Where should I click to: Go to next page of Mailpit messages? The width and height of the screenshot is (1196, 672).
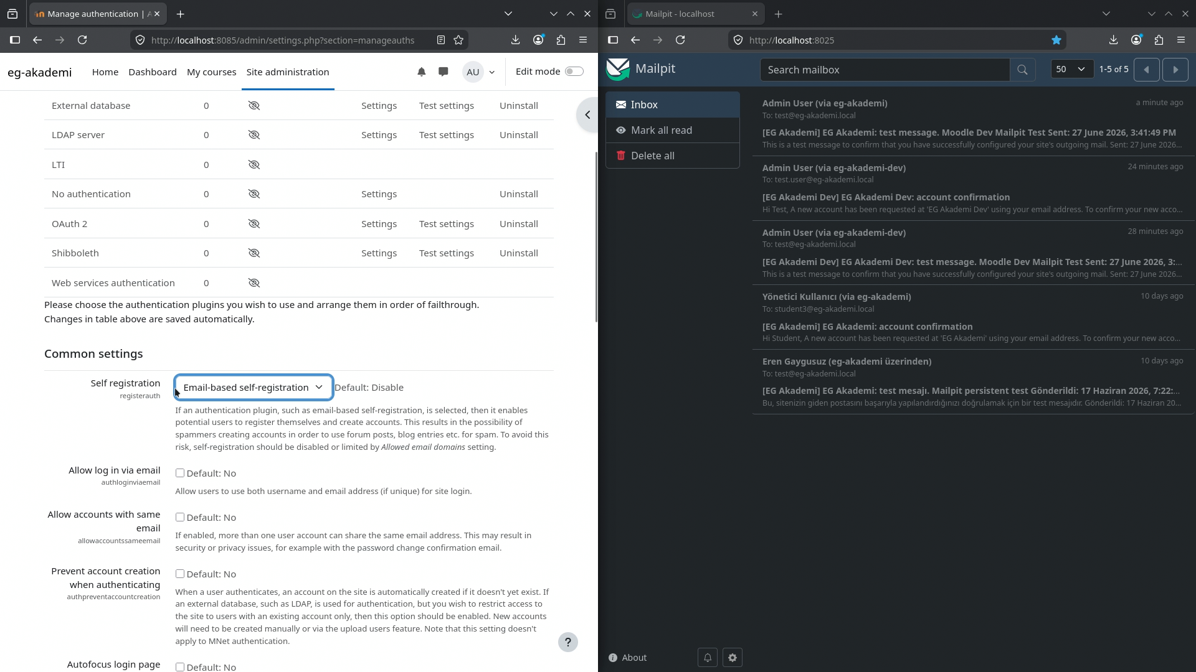click(1175, 70)
